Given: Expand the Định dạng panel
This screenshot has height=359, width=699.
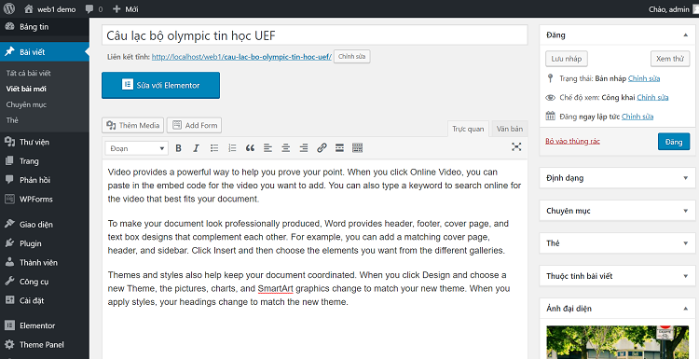Looking at the screenshot, I should pos(686,178).
